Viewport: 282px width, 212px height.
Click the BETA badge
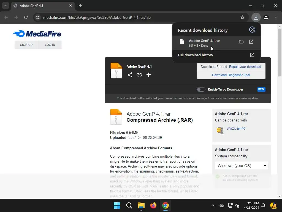coord(261,89)
